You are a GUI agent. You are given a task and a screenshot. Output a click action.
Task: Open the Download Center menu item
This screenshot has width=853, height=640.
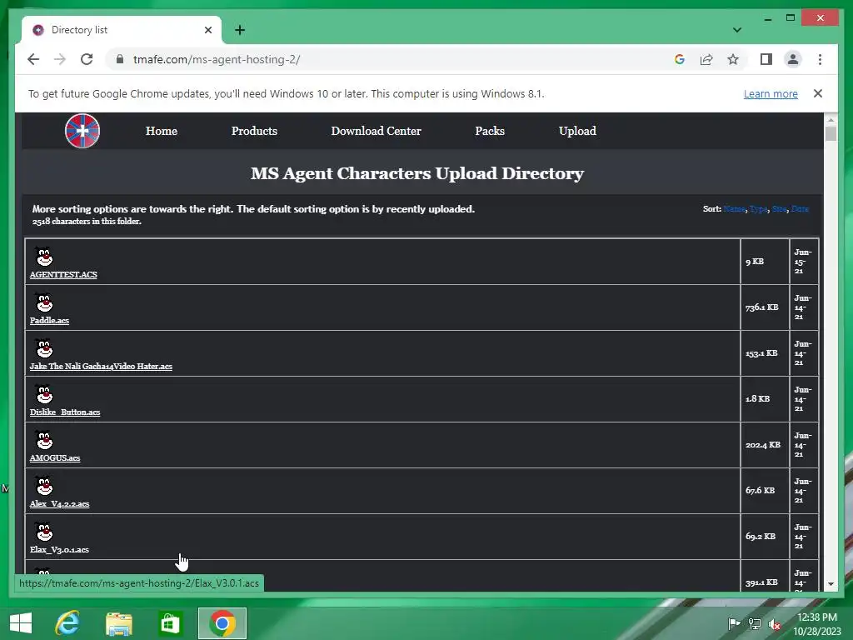376,131
